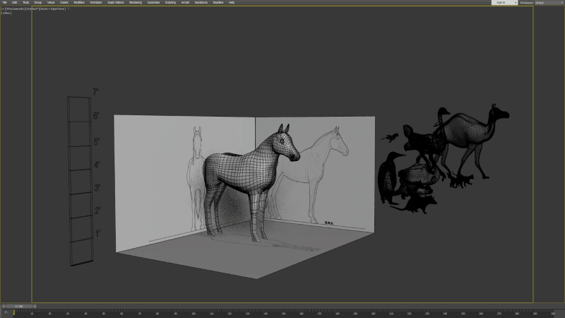Image resolution: width=565 pixels, height=318 pixels.
Task: Click the viewport [+] general label
Action: (2, 8)
